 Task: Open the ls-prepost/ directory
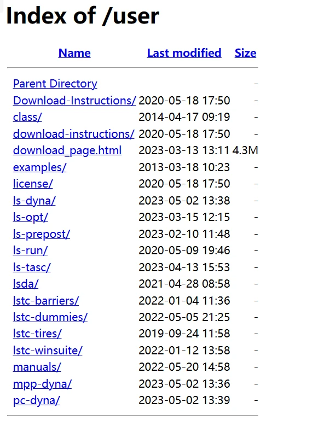point(41,234)
